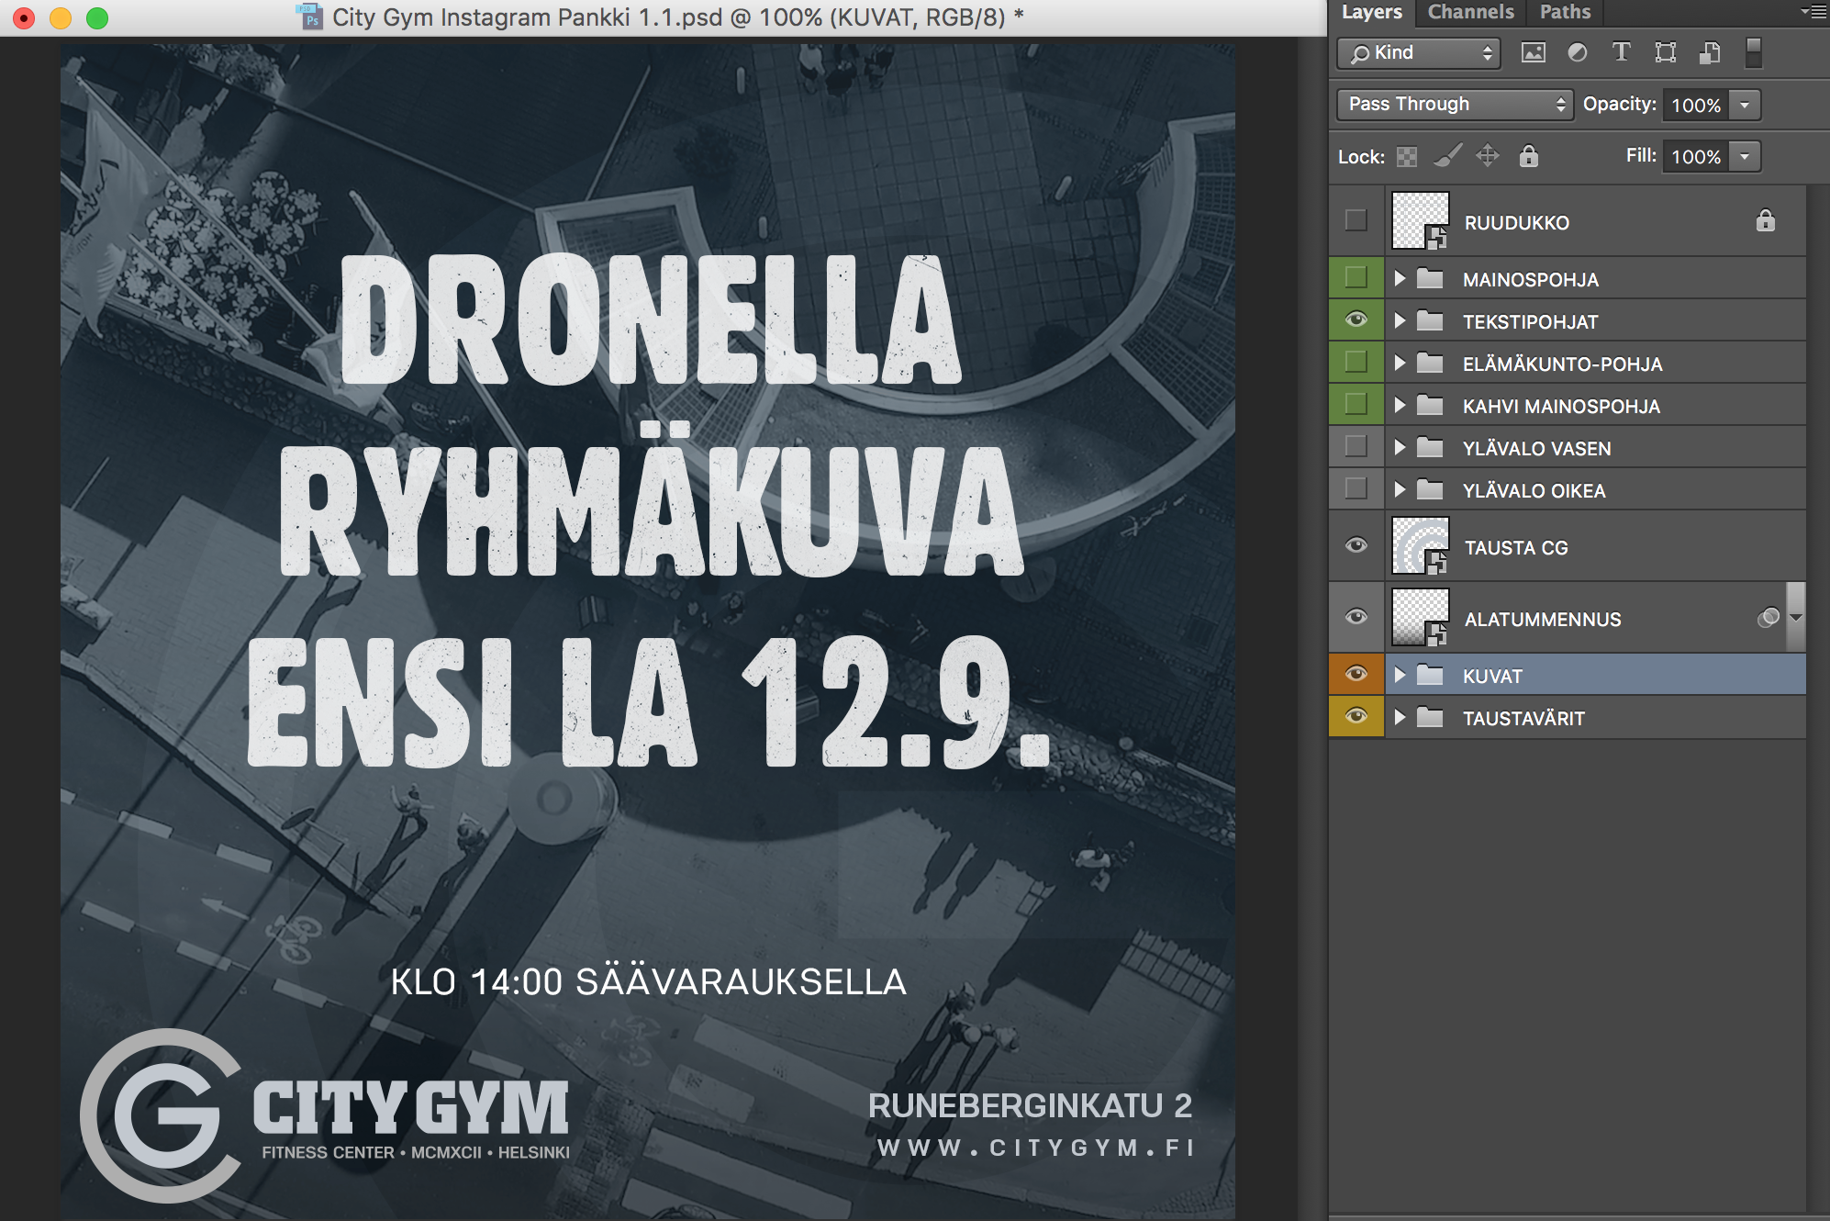Lock transparent pixels icon
The width and height of the screenshot is (1830, 1221).
coord(1407,157)
